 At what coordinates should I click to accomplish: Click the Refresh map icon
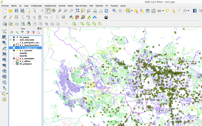[106, 11]
